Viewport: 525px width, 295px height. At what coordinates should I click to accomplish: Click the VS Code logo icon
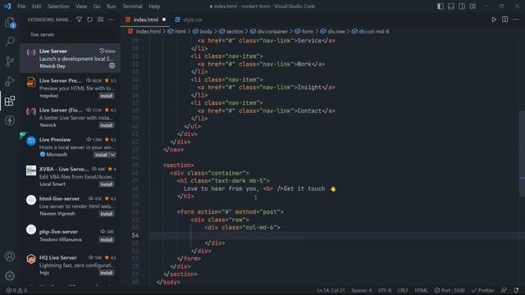point(7,7)
